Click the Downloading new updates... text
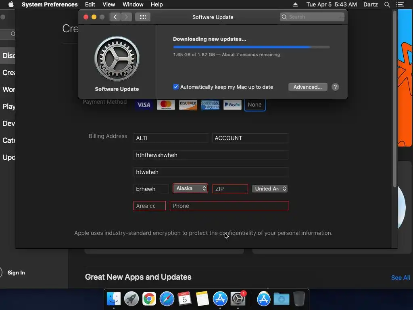 [x=210, y=39]
